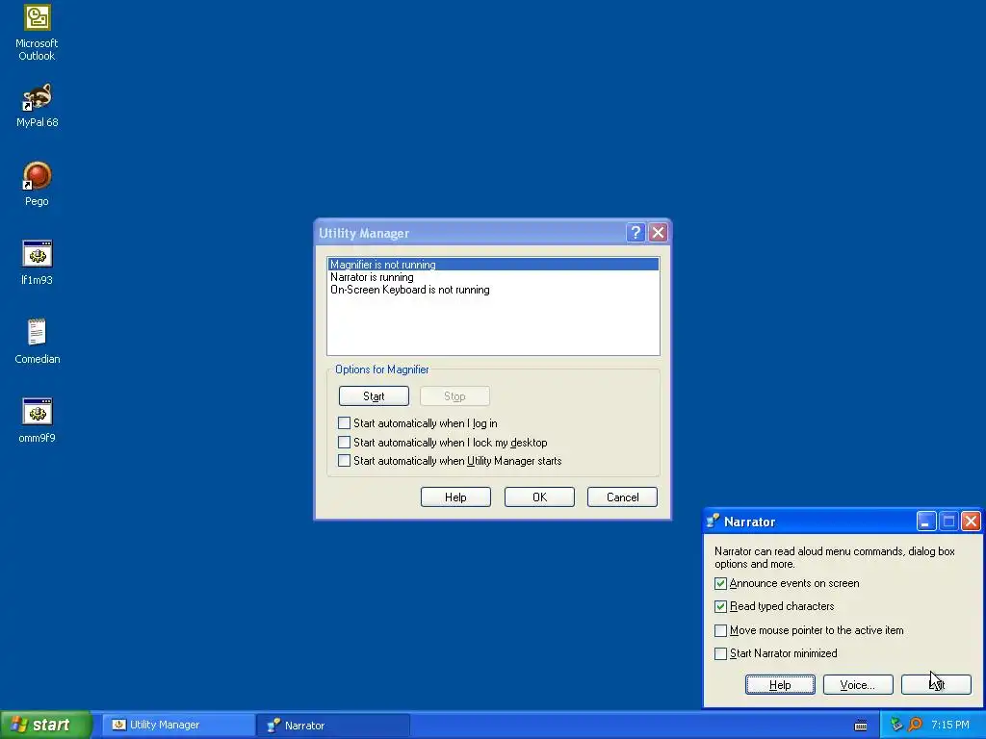Image resolution: width=986 pixels, height=739 pixels.
Task: Select 'Magnifier is not running' list entry
Action: [493, 265]
